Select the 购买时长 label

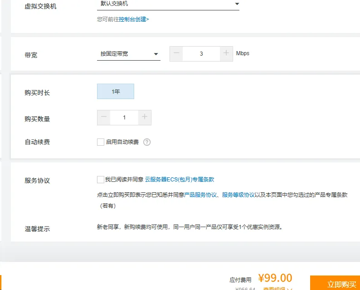[37, 93]
